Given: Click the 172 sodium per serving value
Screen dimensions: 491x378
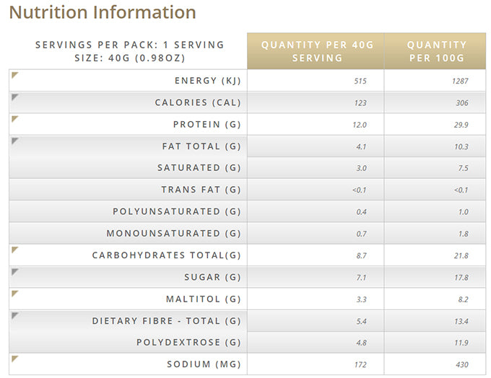Looking at the screenshot, I should (x=360, y=365).
